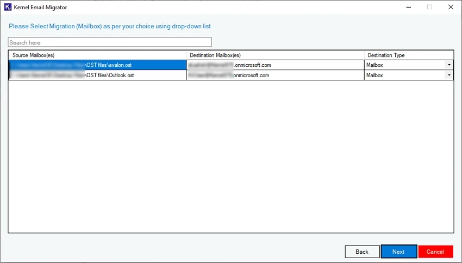Image resolution: width=462 pixels, height=263 pixels.
Task: Open Destination Type dropdown for Outlook.ost
Action: tap(449, 76)
